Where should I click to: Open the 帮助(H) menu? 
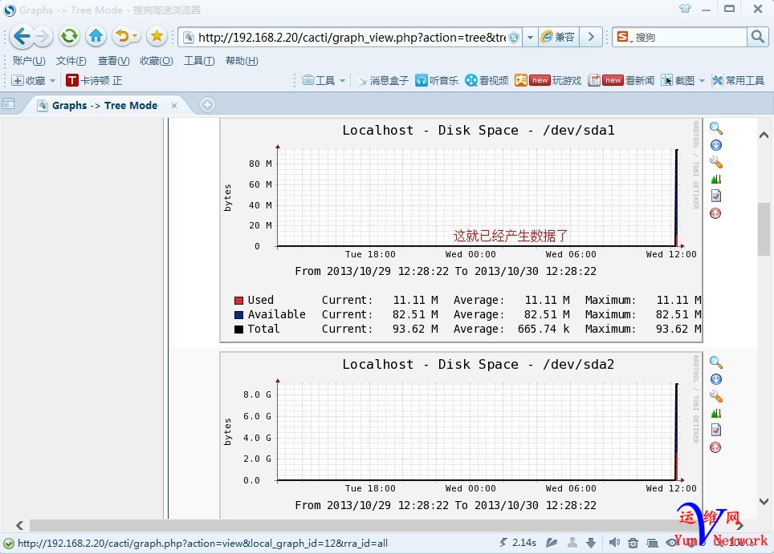[241, 61]
